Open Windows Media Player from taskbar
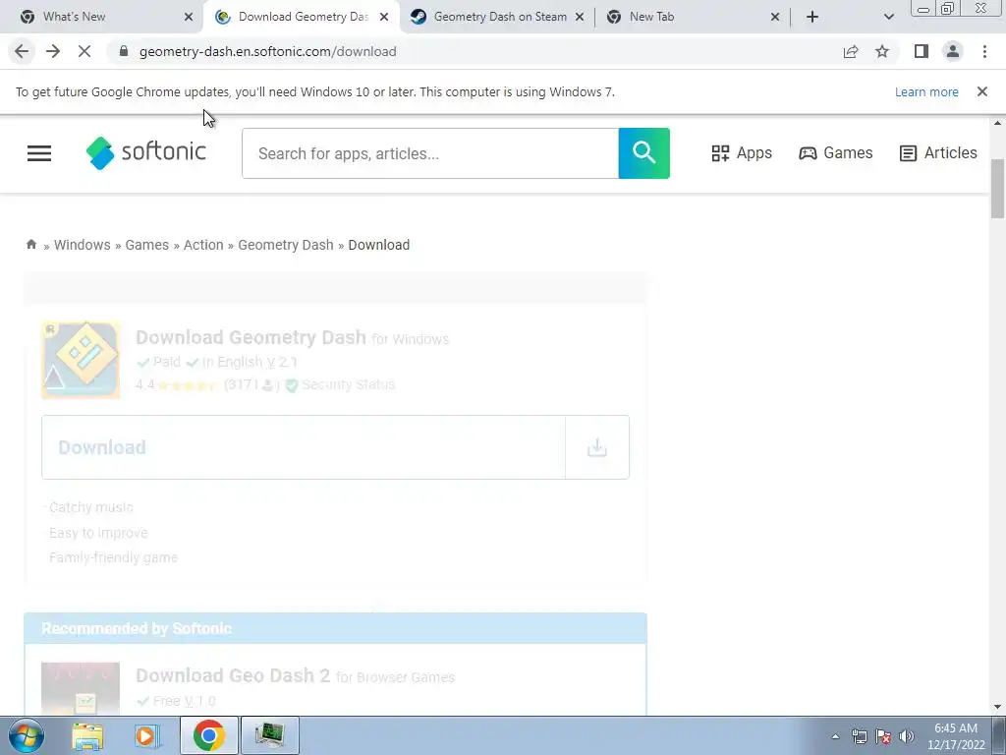 (x=147, y=735)
